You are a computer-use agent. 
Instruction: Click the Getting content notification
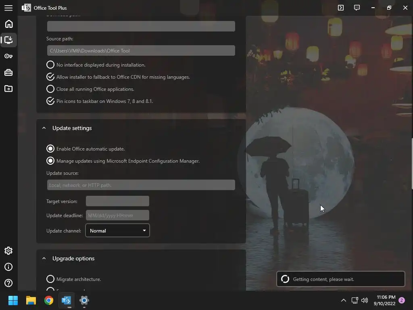tap(340, 279)
